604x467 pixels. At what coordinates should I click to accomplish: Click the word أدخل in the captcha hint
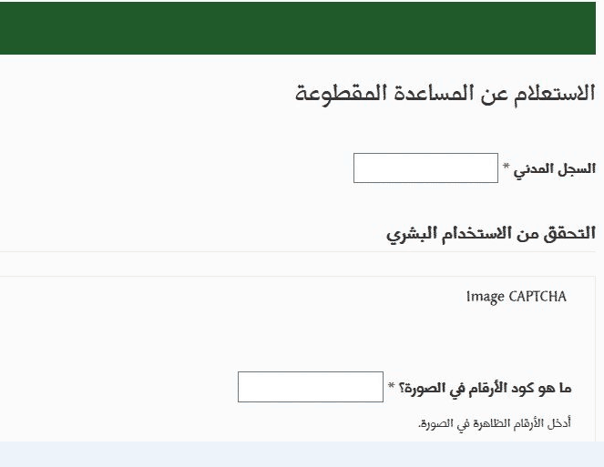(x=559, y=423)
